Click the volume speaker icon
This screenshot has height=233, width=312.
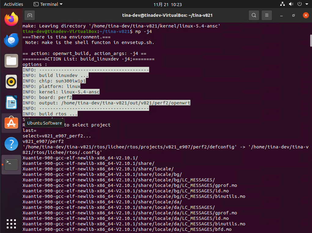291,4
